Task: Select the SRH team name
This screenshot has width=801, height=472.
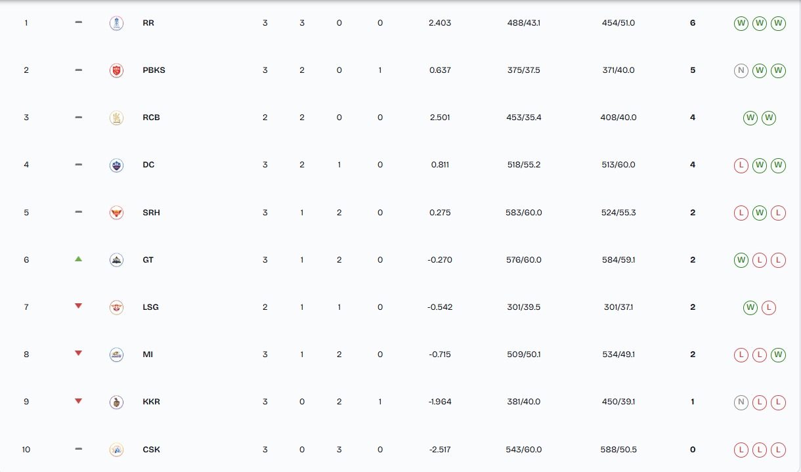Action: (151, 213)
